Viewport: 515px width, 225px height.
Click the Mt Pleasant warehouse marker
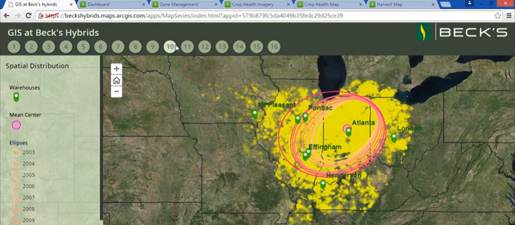[x=255, y=114]
